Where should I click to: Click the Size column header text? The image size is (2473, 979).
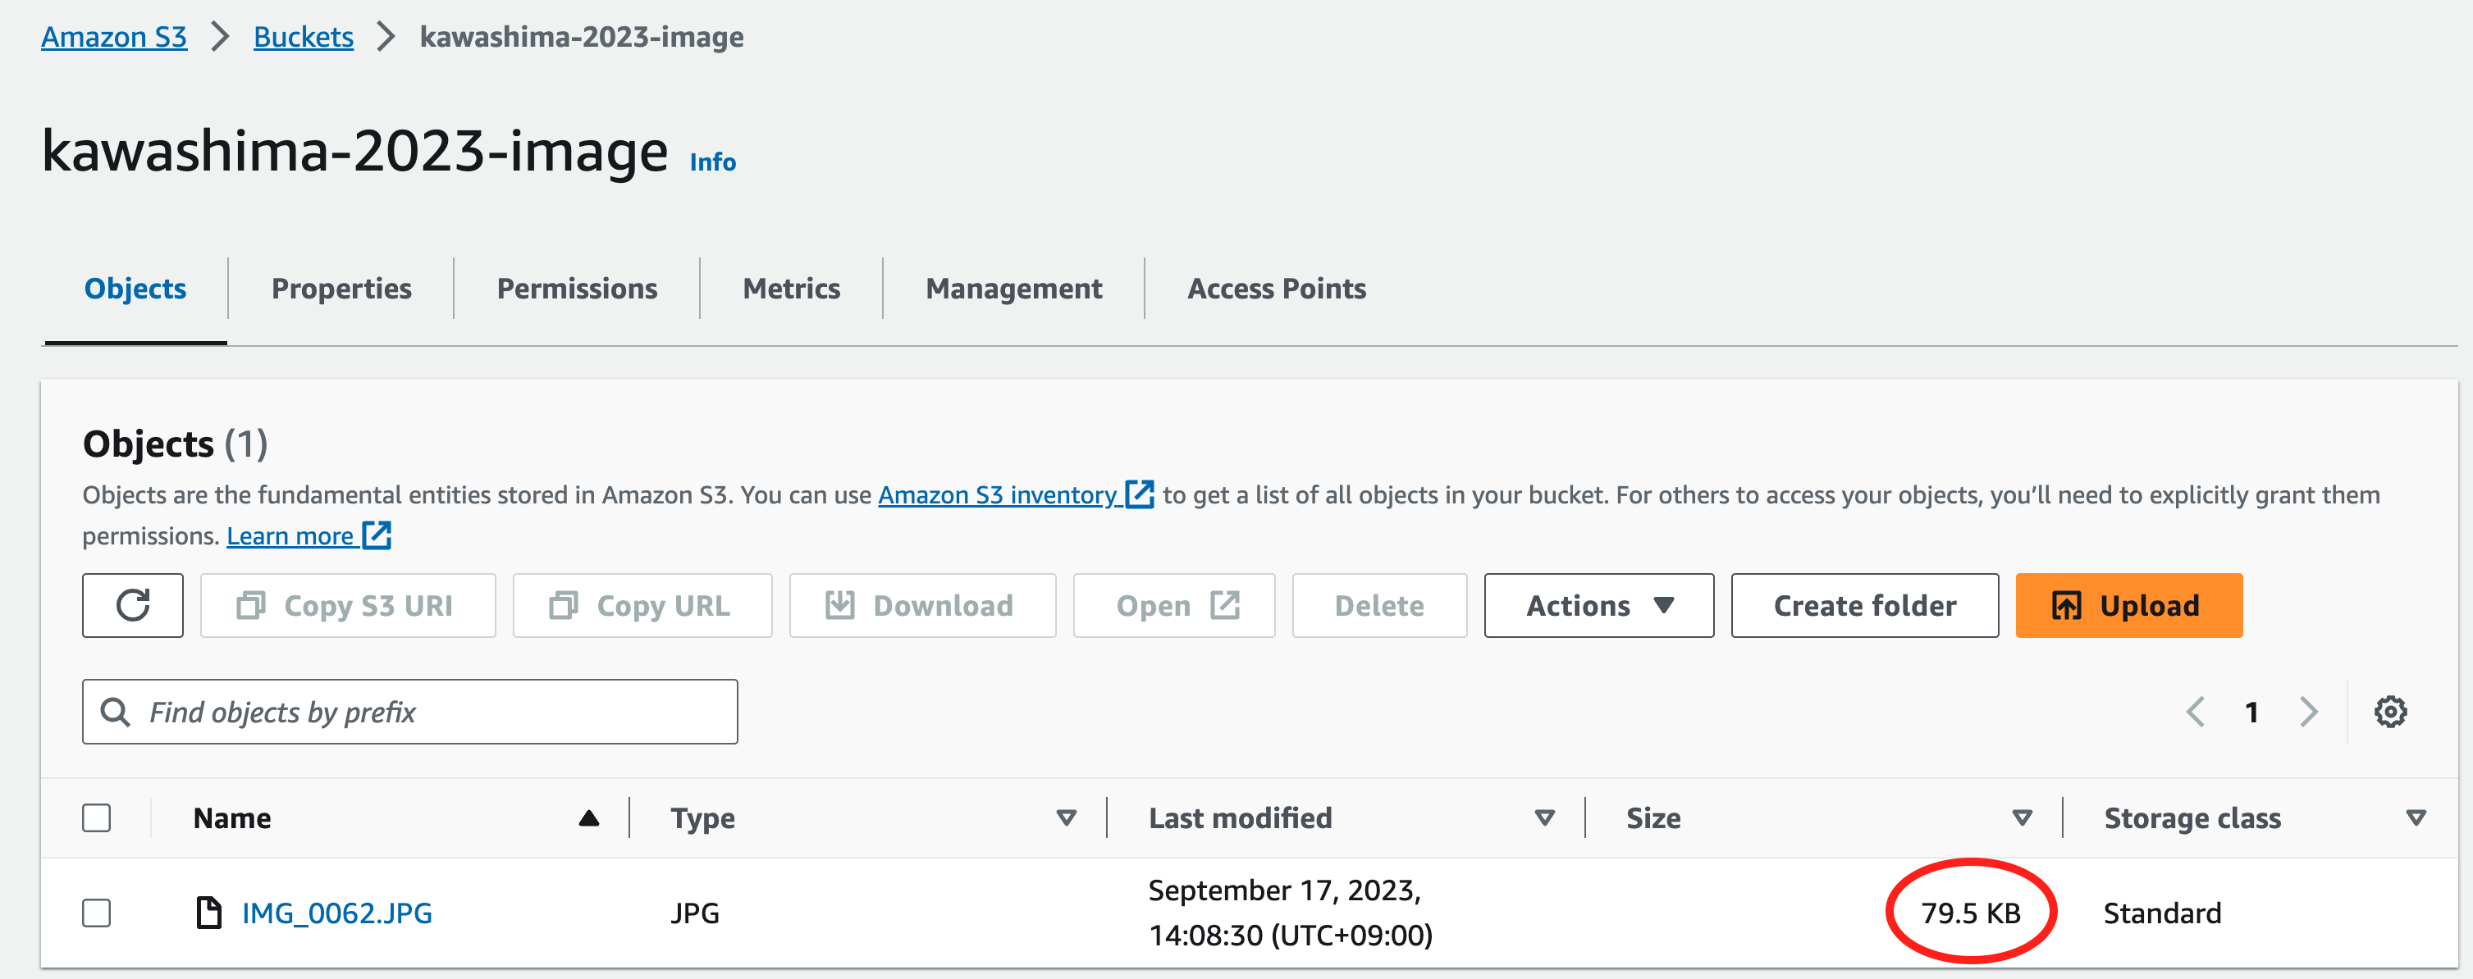click(1653, 817)
